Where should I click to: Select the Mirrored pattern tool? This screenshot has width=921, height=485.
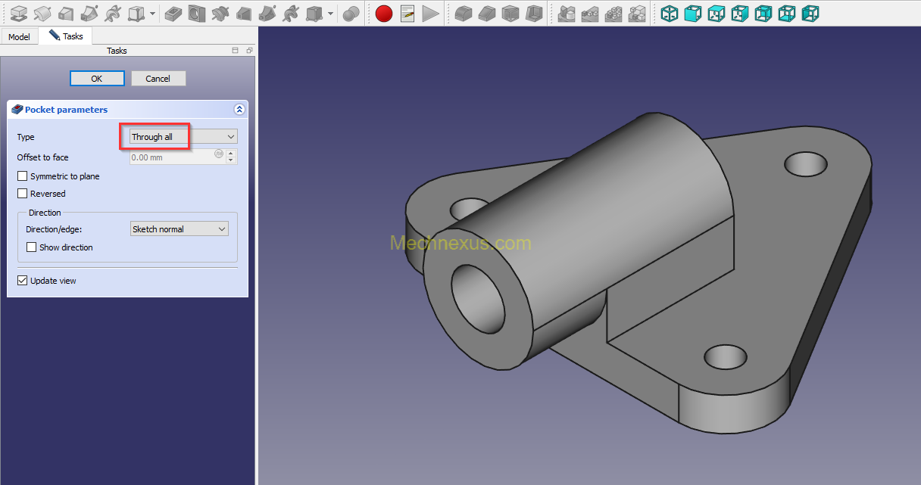[567, 13]
